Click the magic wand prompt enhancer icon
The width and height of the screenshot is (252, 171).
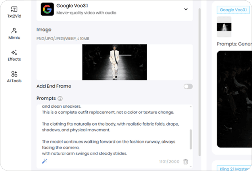point(45,161)
